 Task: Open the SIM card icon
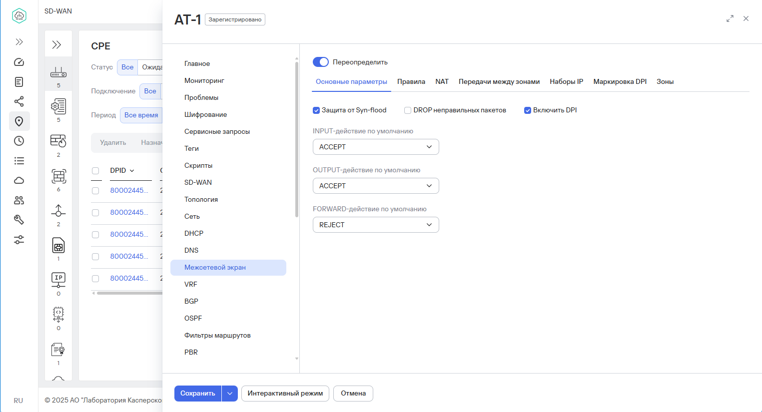pyautogui.click(x=58, y=246)
